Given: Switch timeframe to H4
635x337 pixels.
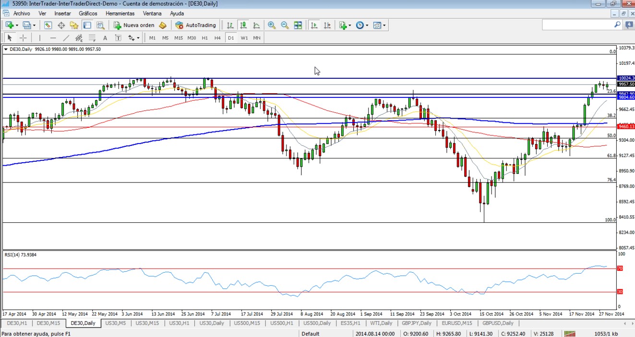Looking at the screenshot, I should (217, 37).
